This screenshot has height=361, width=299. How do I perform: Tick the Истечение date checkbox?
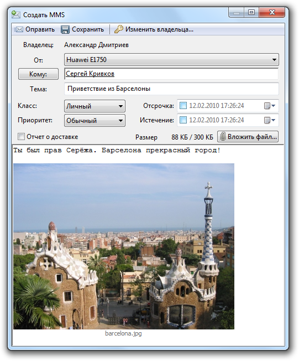183,120
